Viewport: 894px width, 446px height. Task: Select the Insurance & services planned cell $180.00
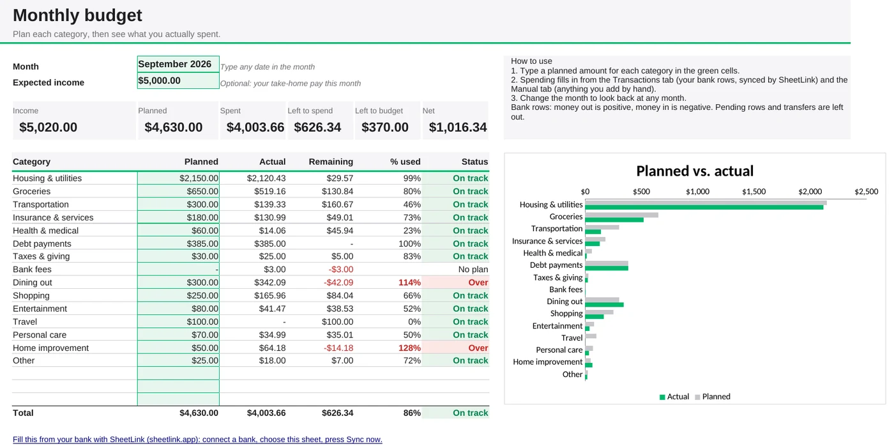coord(178,217)
